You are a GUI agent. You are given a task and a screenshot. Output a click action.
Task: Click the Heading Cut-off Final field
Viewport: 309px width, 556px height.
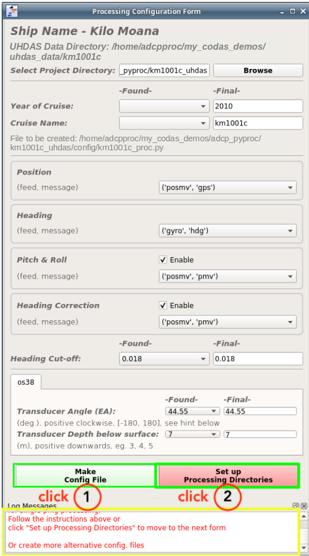click(258, 359)
